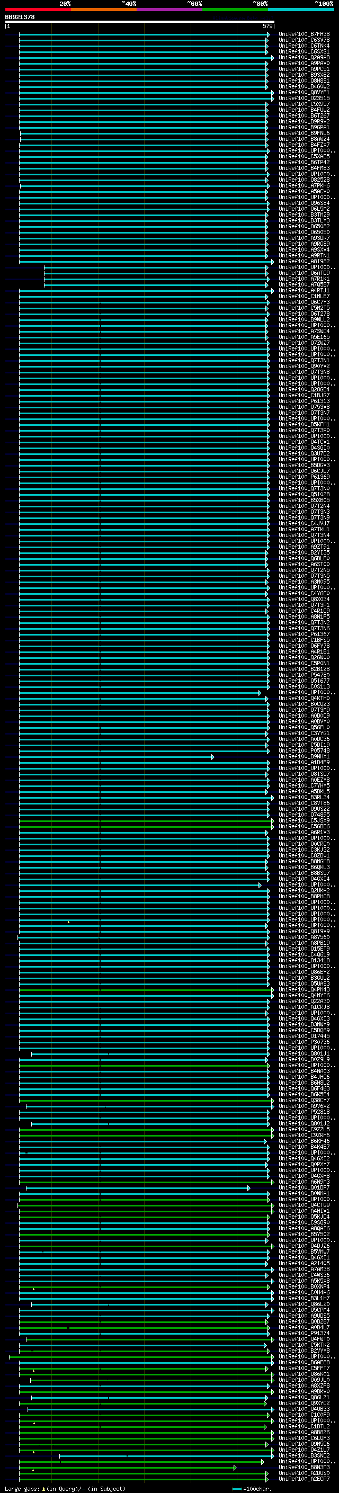Open hit UniRef100_P05748
Image resolution: width=339 pixels, height=1493 pixels.
[304, 751]
